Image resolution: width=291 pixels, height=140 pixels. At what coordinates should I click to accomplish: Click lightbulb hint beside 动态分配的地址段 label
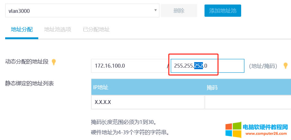point(54,62)
